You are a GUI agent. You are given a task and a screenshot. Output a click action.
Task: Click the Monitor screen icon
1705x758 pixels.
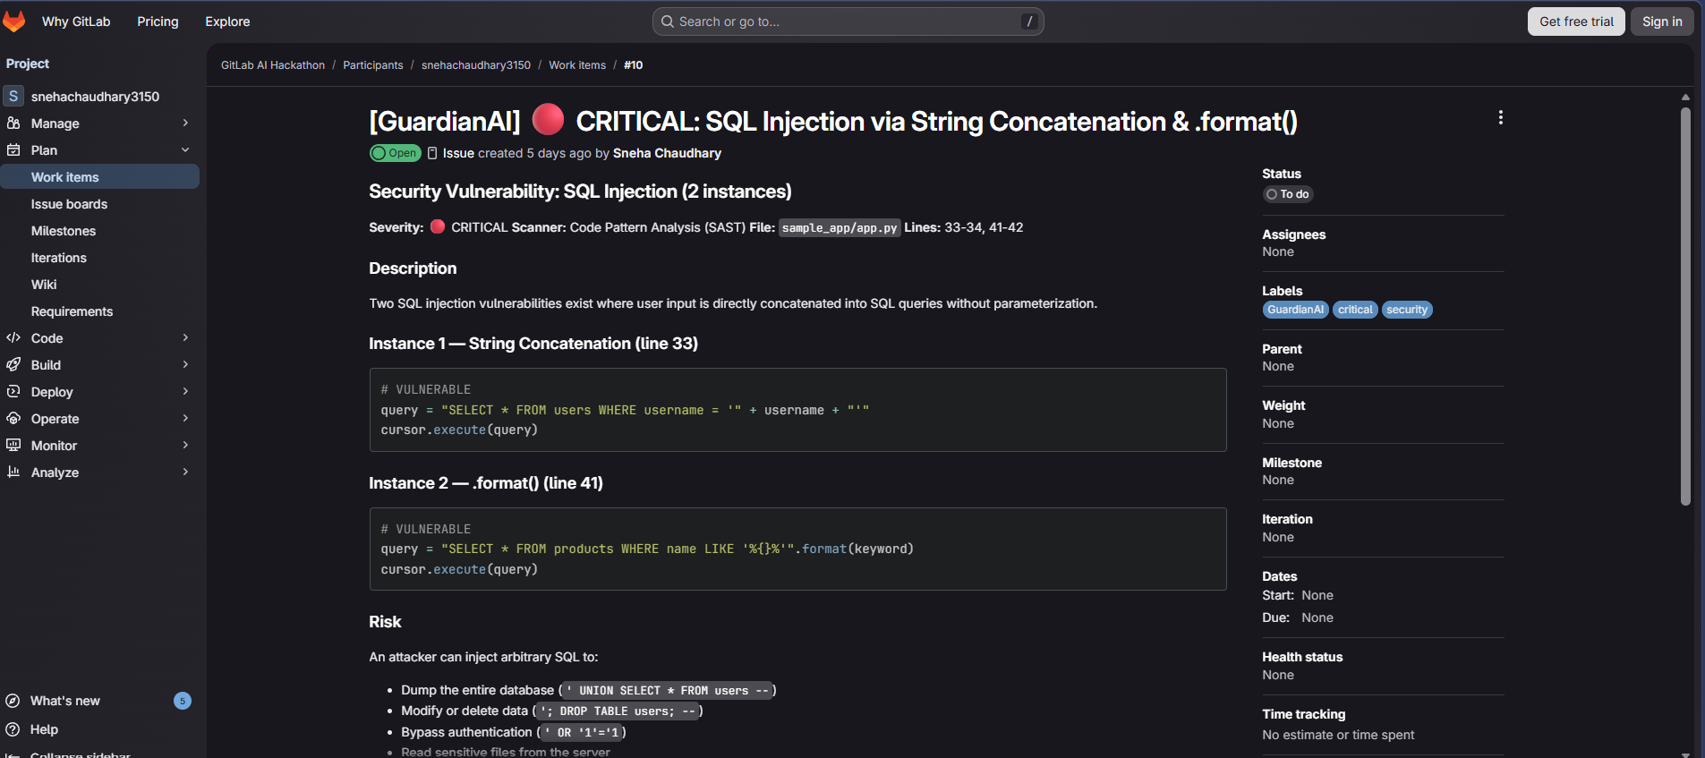pyautogui.click(x=13, y=445)
